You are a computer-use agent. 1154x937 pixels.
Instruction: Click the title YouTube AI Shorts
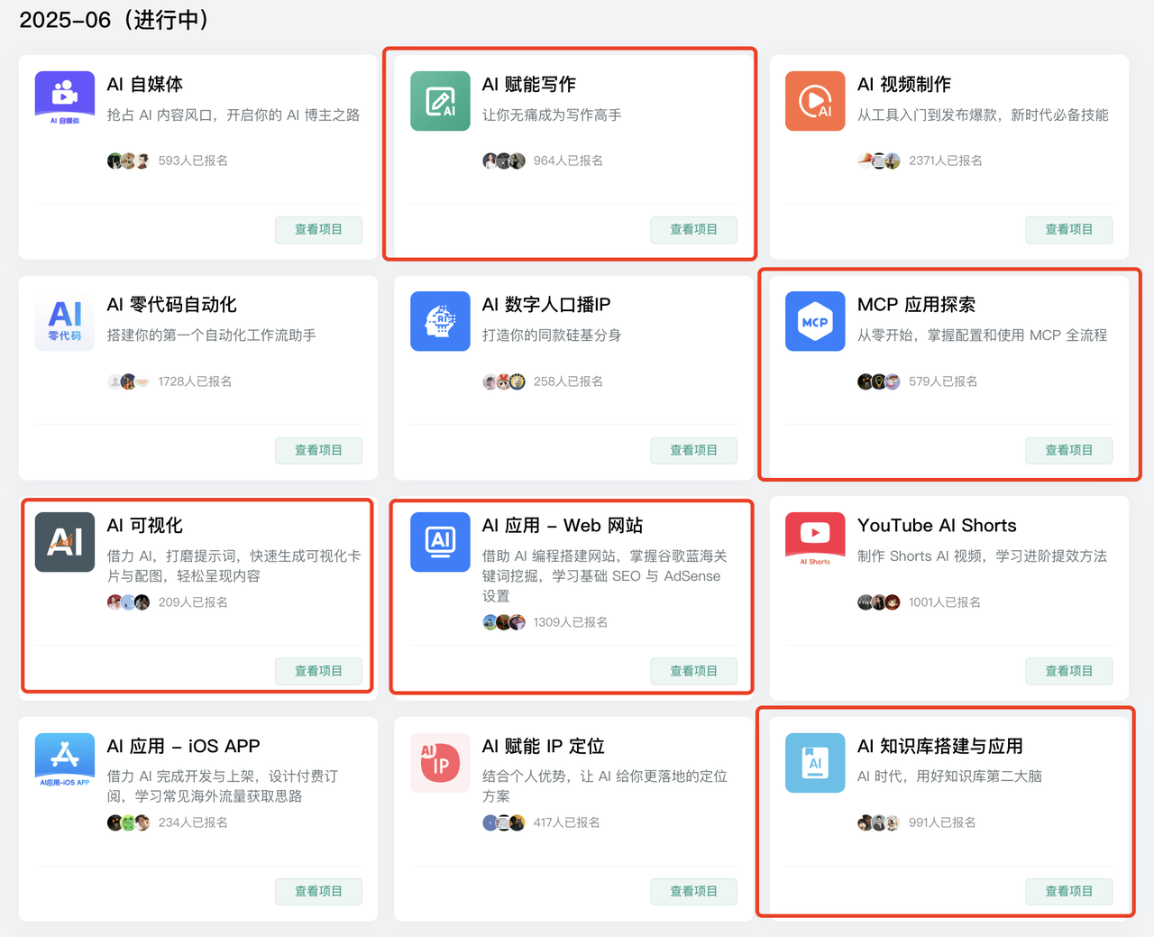point(937,526)
